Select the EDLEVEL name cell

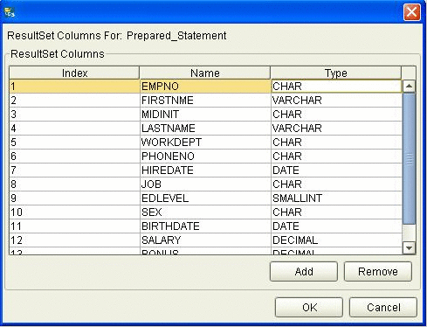[205, 198]
